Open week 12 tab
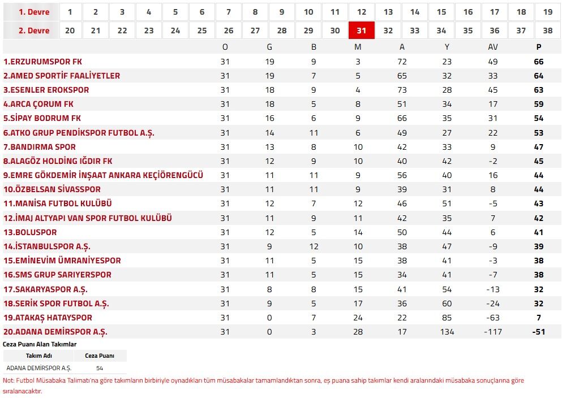 (362, 12)
